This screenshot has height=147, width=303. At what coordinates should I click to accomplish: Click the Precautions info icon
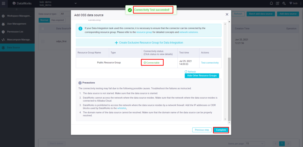pos(80,83)
